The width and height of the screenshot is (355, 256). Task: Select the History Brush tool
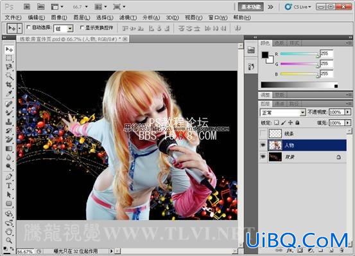(9, 131)
